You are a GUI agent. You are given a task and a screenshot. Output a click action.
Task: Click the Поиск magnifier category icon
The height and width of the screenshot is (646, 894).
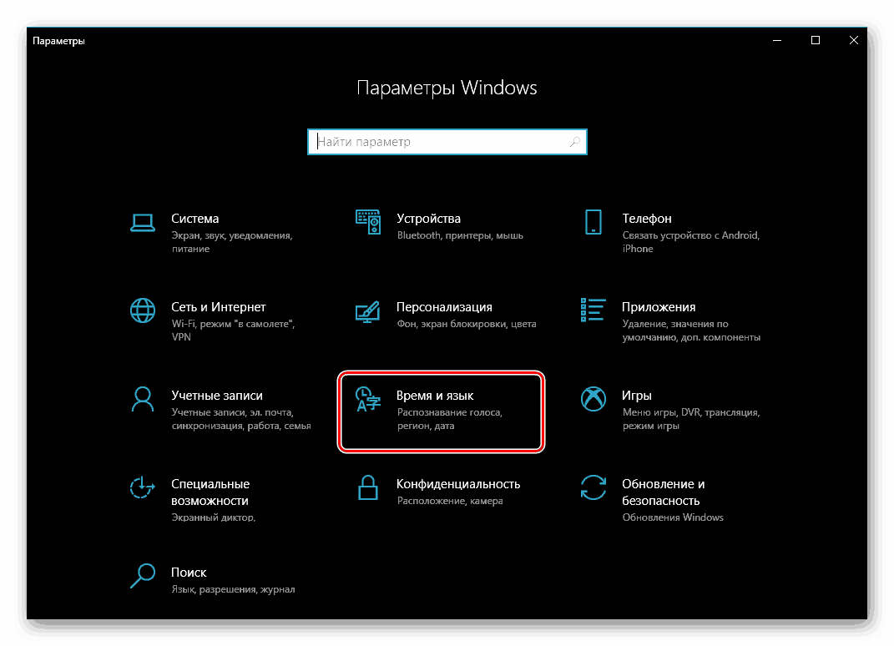tap(143, 576)
